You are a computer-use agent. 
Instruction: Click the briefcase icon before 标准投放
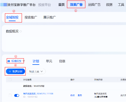click(9, 61)
